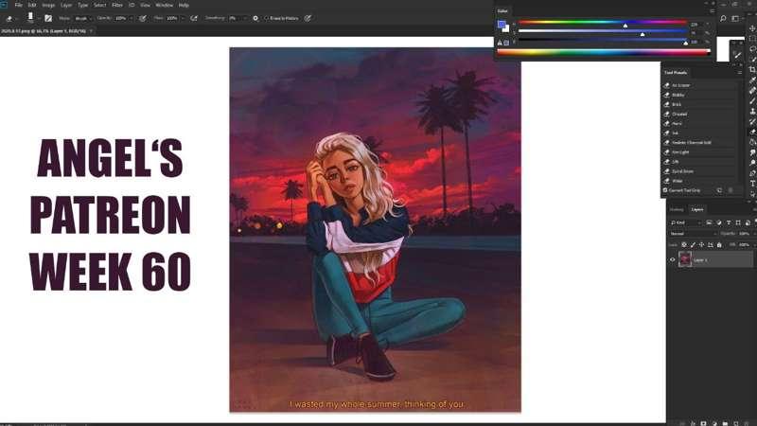The width and height of the screenshot is (757, 426).
Task: Lock transparent pixels icon
Action: point(684,245)
